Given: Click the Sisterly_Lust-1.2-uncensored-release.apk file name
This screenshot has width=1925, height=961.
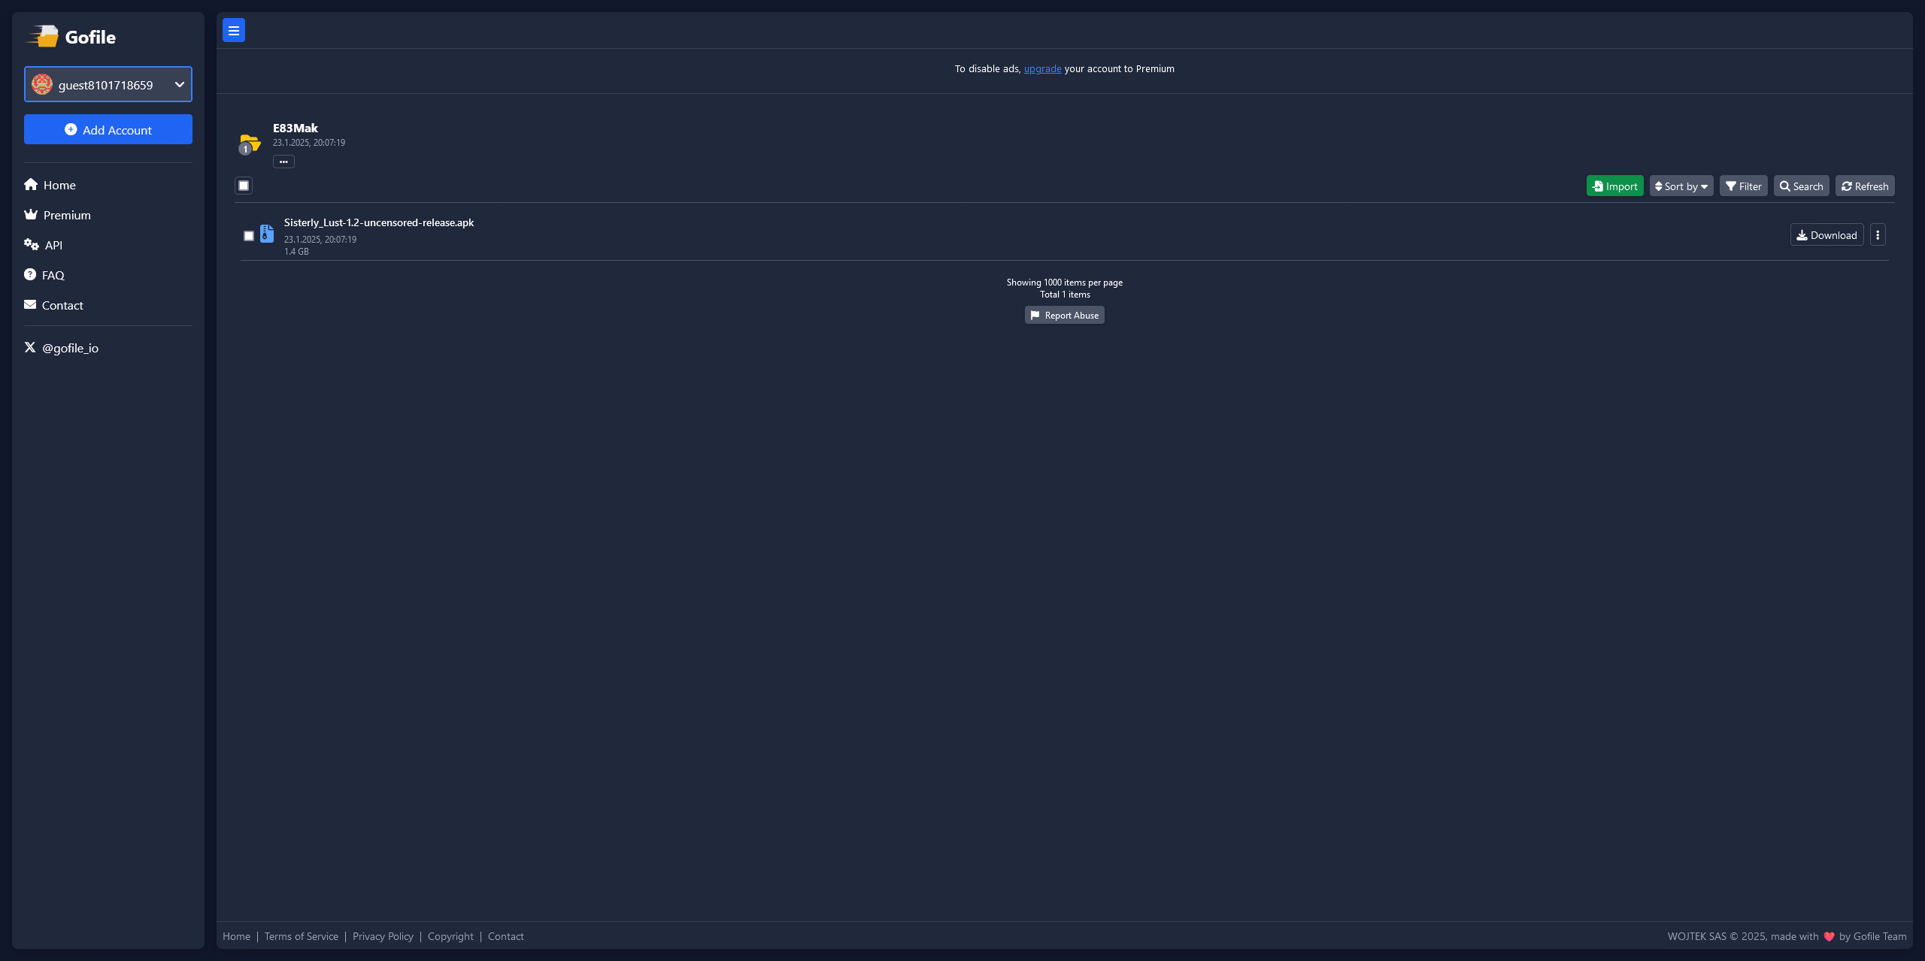Looking at the screenshot, I should [379, 222].
